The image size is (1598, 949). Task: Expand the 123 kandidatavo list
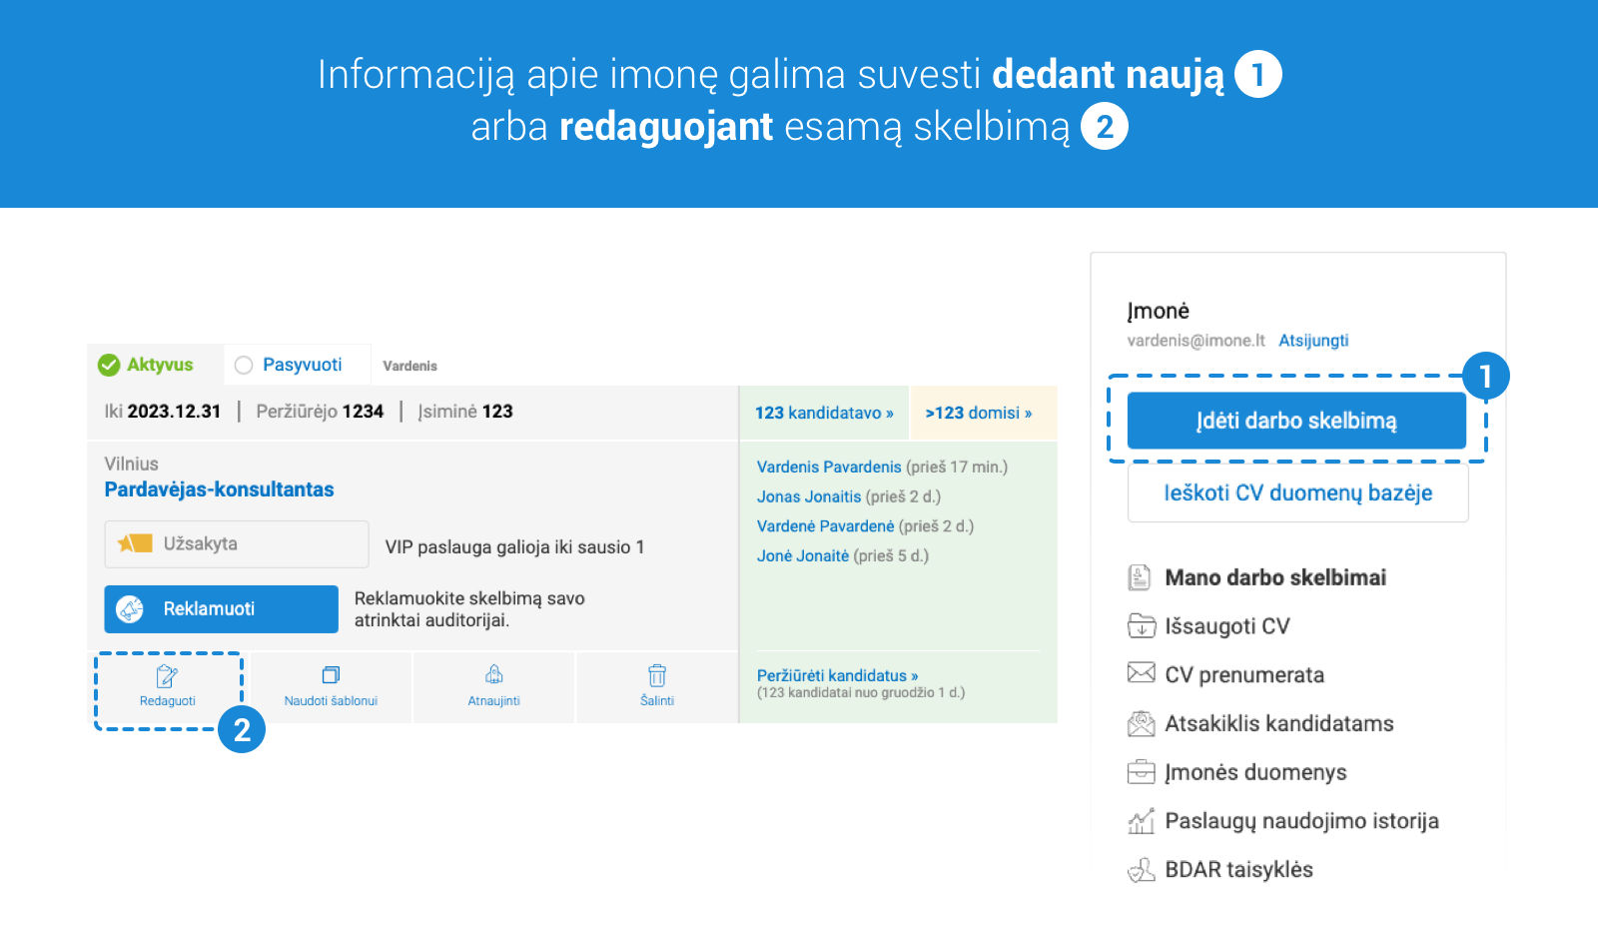click(x=824, y=413)
